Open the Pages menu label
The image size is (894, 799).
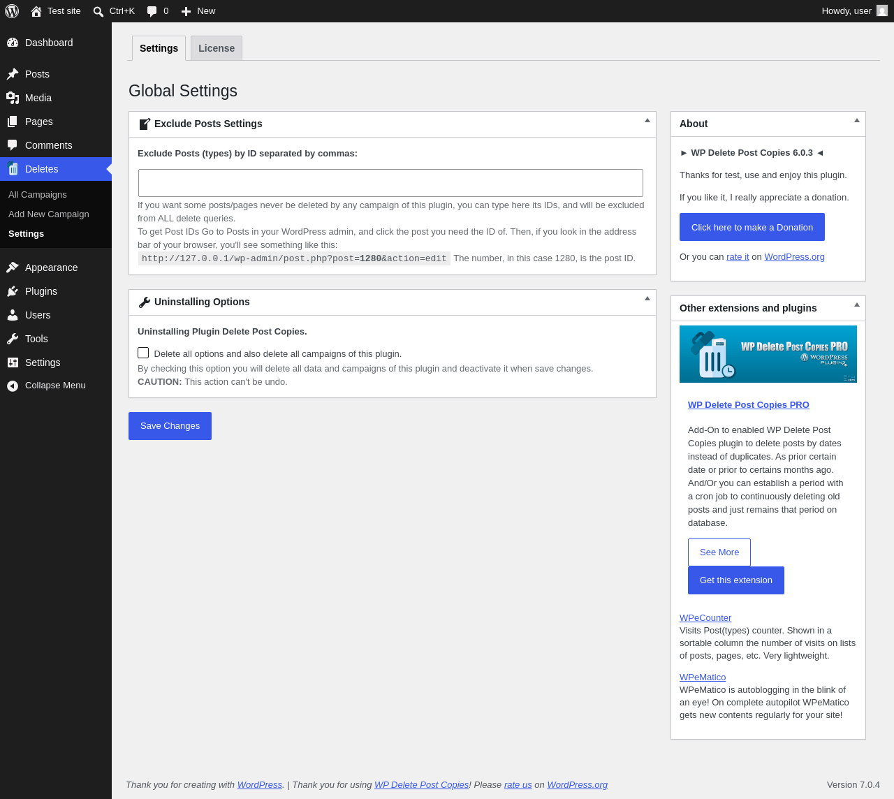point(39,122)
